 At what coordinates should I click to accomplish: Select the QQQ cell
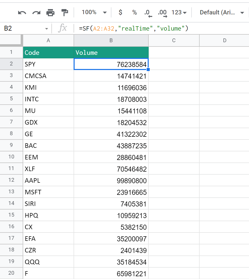tap(48, 262)
